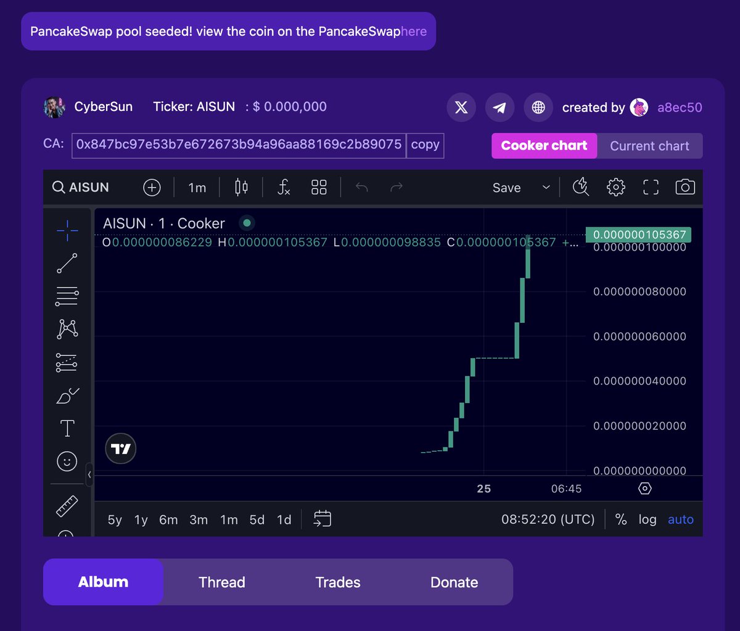Viewport: 740px width, 631px height.
Task: Save the chart layout
Action: [507, 188]
